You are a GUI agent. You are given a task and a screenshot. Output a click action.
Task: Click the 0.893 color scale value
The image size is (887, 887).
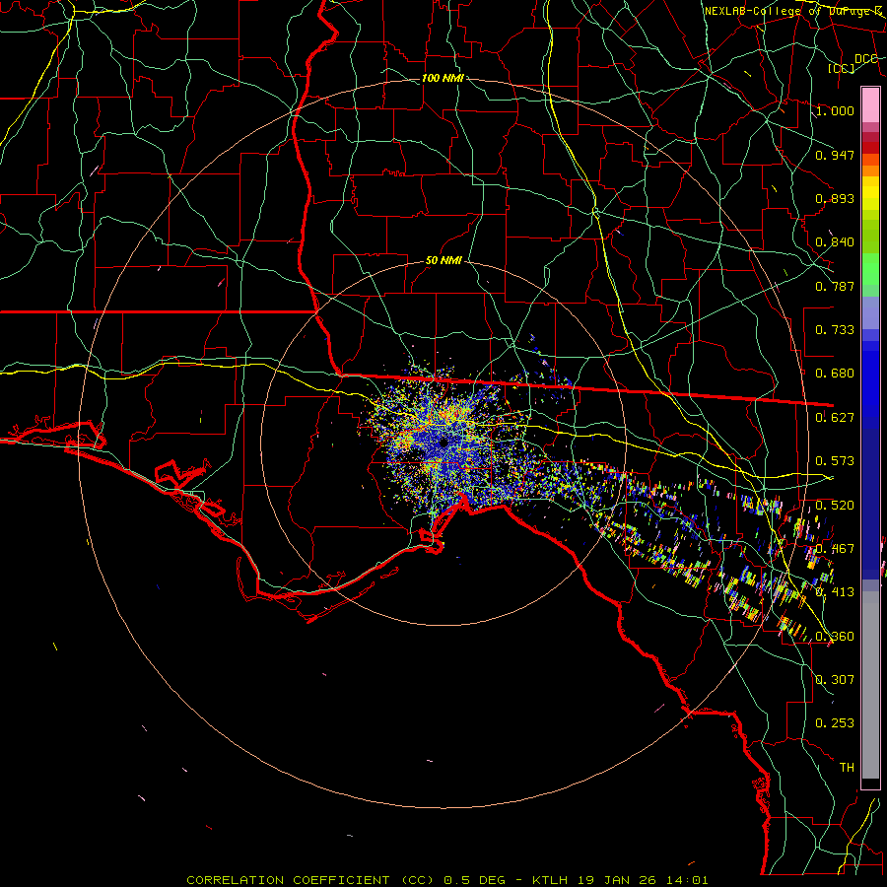tap(835, 198)
